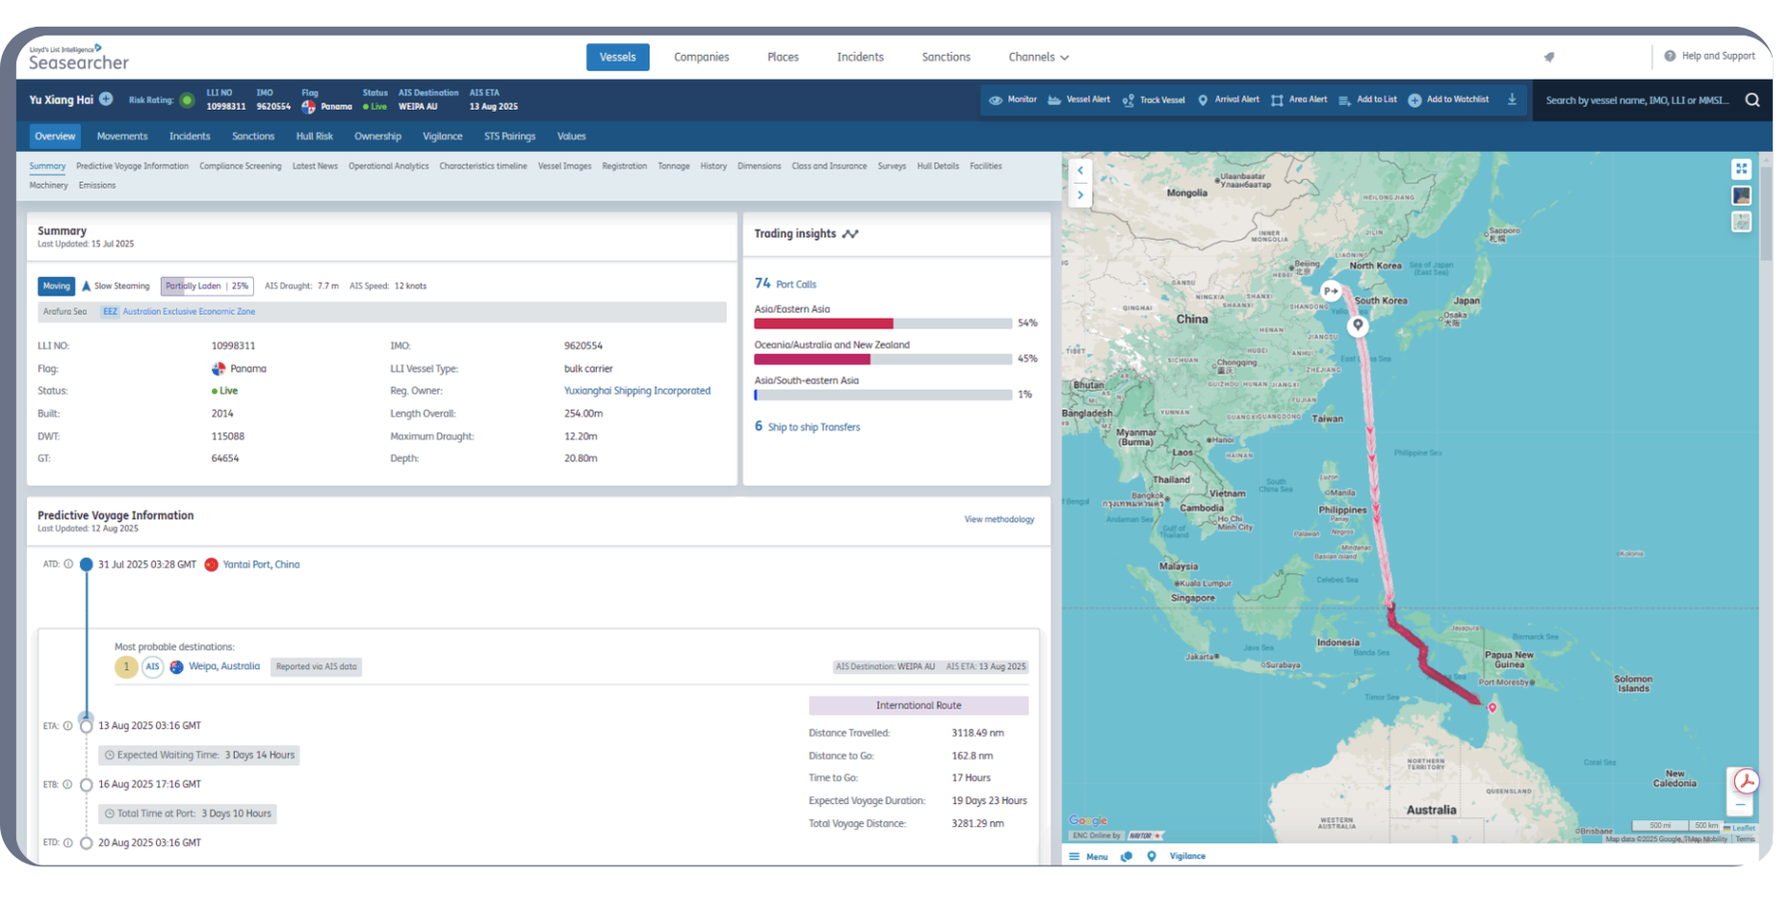This screenshot has width=1790, height=902.
Task: Click the download arrow icon in vessel toolbar
Action: click(x=1512, y=100)
